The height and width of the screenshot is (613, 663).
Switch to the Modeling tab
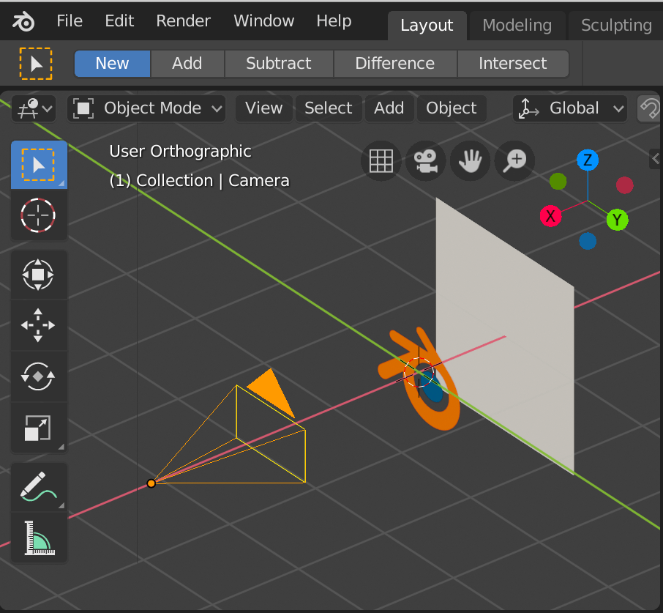[517, 25]
